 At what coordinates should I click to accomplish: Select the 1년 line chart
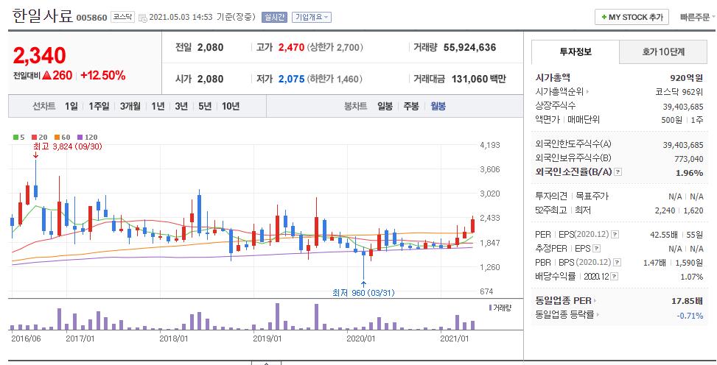(x=158, y=106)
